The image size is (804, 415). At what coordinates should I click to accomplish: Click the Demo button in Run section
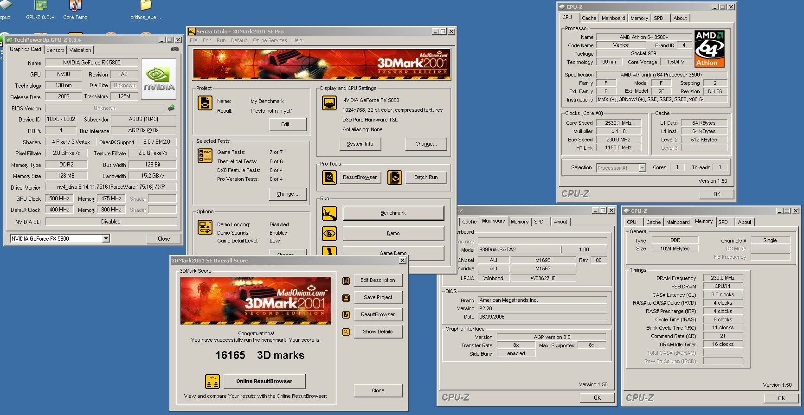pos(393,233)
